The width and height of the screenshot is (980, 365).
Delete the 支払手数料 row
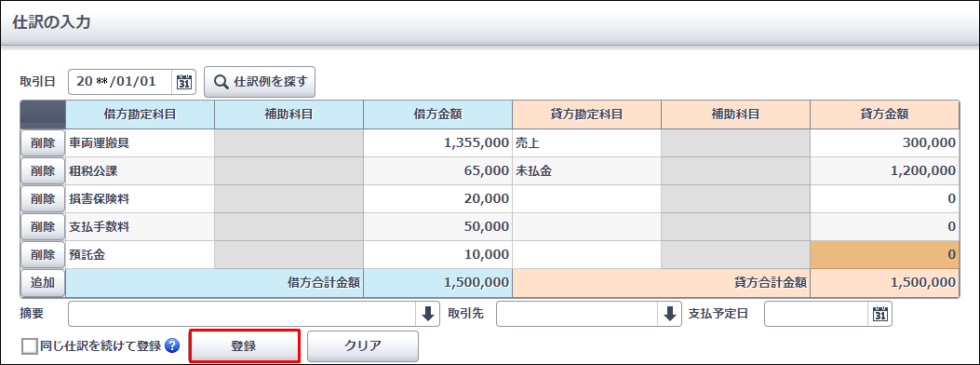click(x=43, y=227)
